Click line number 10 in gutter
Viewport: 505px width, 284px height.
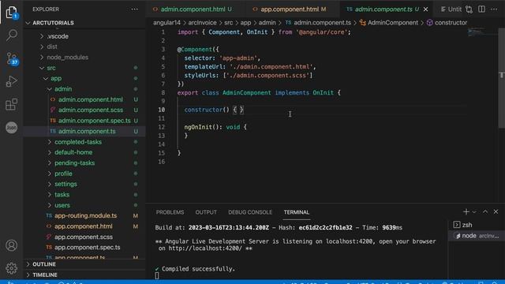(x=161, y=110)
